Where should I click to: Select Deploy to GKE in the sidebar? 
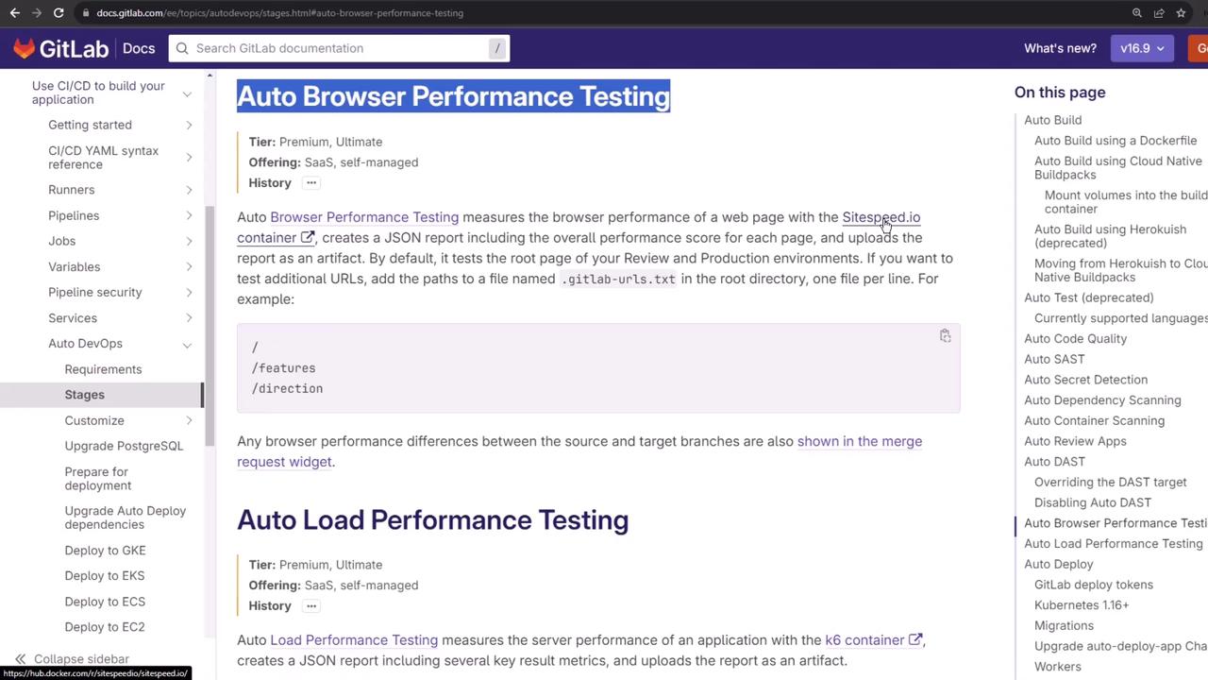pos(105,551)
